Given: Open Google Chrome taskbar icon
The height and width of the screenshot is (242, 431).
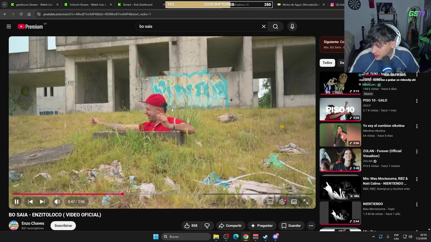Looking at the screenshot, I should click(246, 237).
